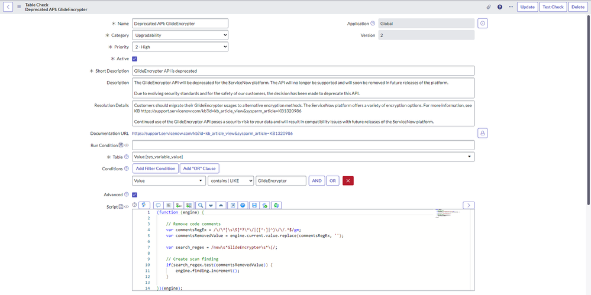Image resolution: width=591 pixels, height=295 pixels.
Task: Click the Update button
Action: (x=527, y=7)
